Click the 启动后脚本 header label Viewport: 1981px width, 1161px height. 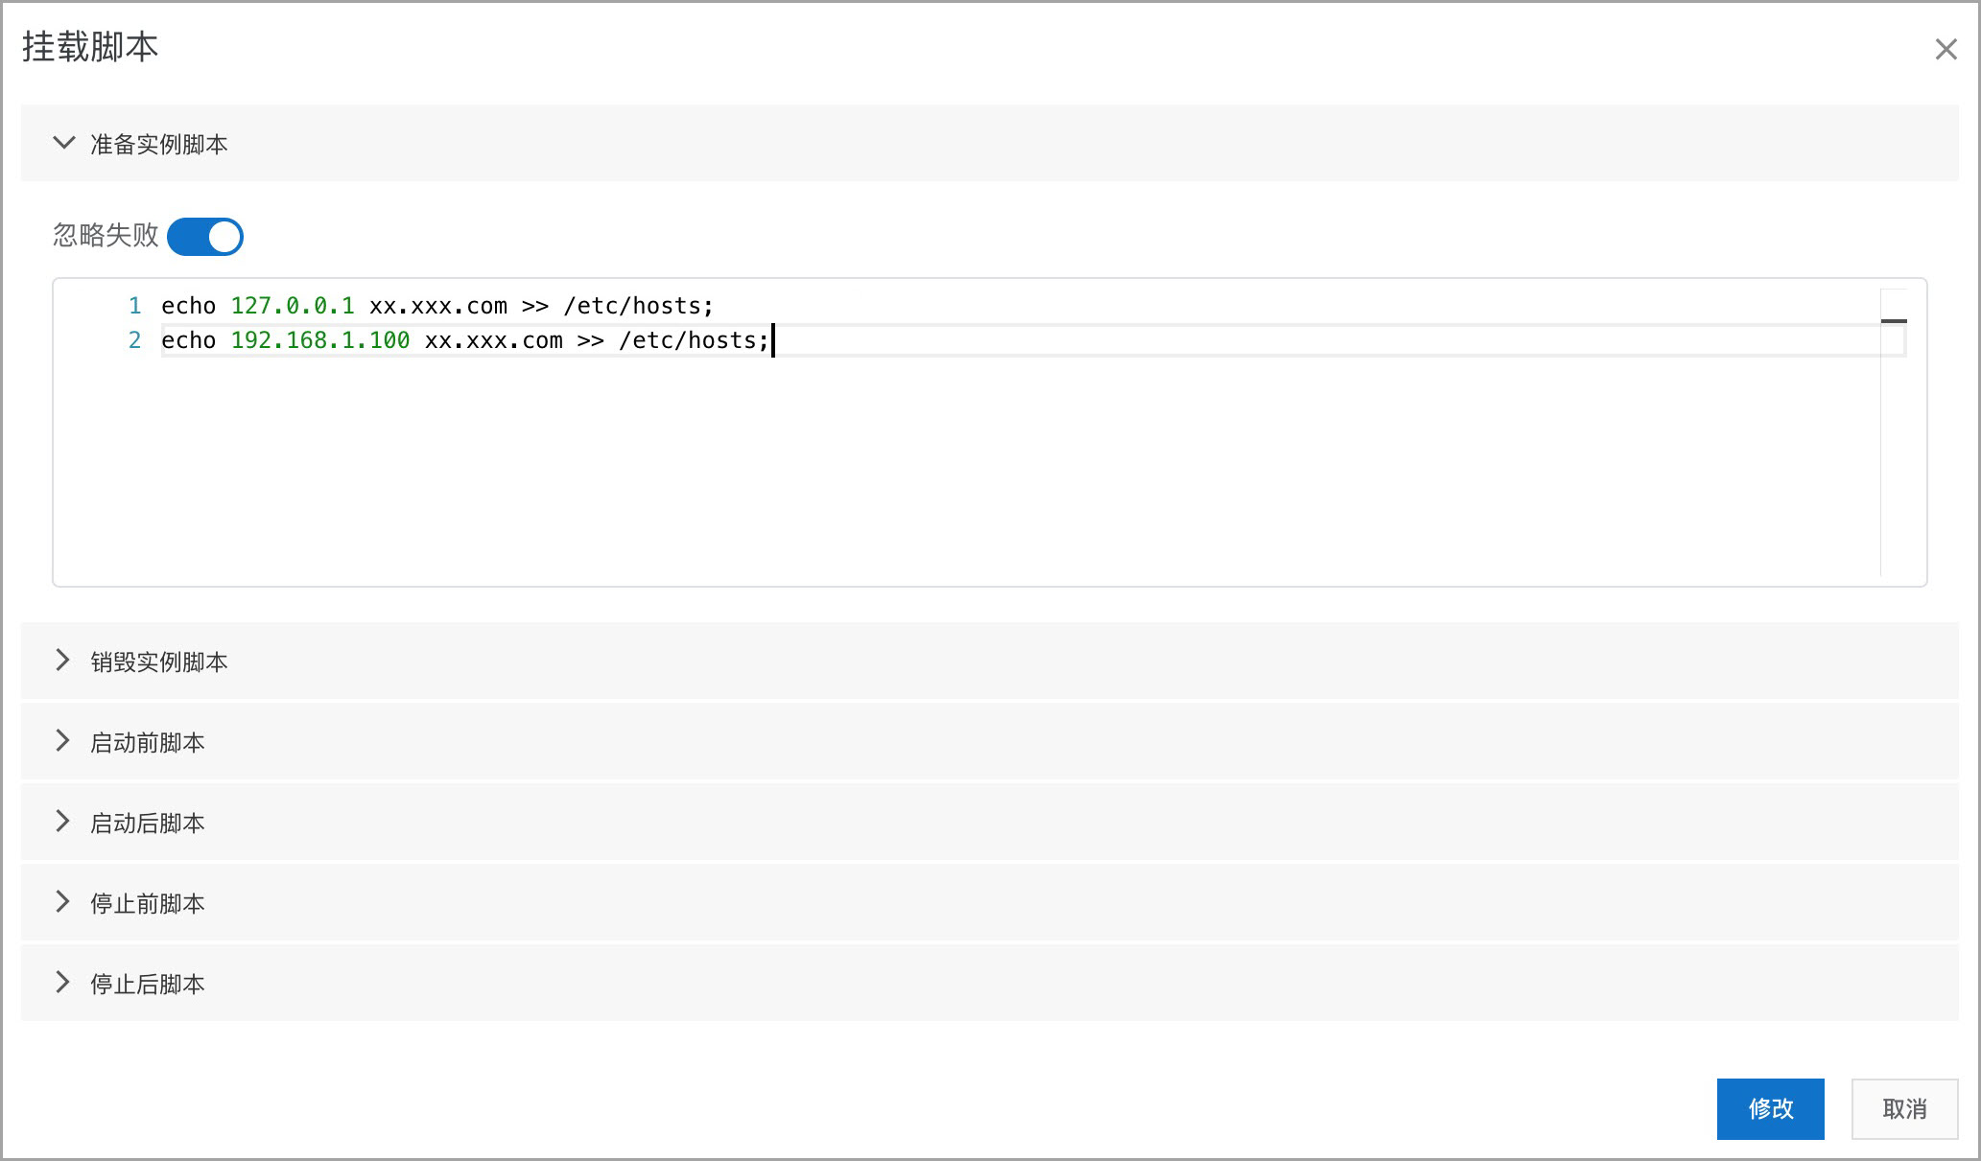[148, 823]
